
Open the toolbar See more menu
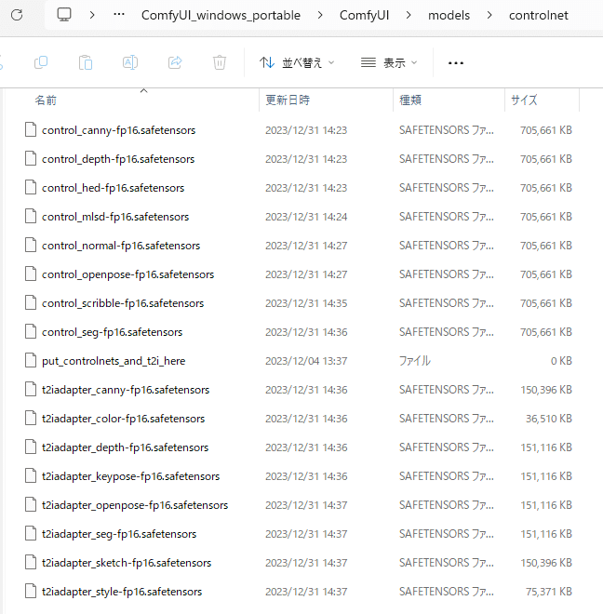pyautogui.click(x=456, y=62)
